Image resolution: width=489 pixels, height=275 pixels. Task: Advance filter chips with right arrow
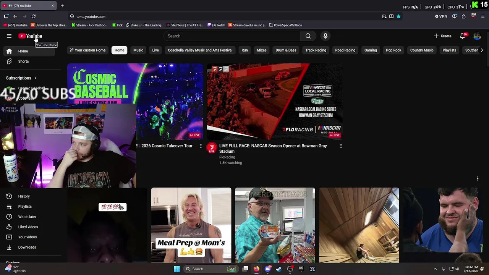482,50
